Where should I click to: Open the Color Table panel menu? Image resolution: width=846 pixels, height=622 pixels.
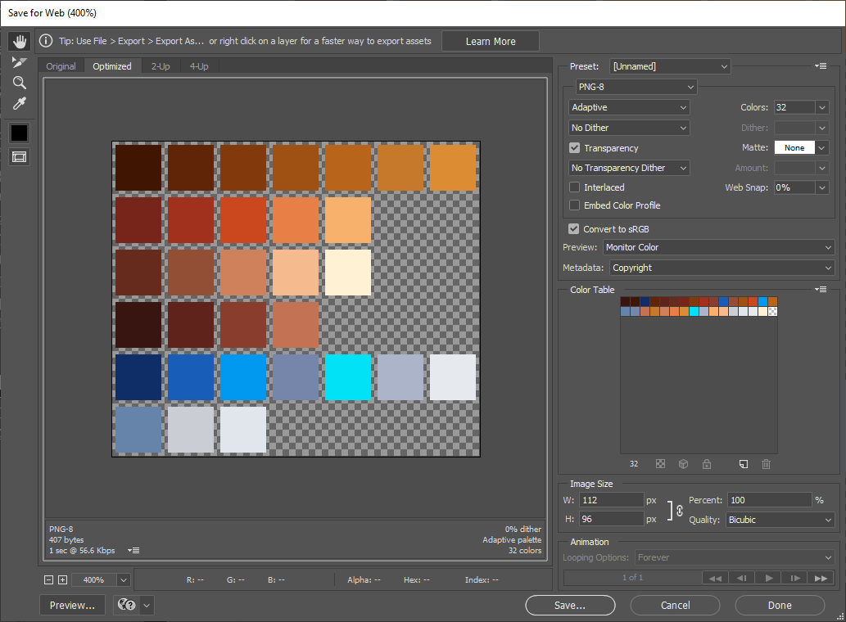[819, 289]
